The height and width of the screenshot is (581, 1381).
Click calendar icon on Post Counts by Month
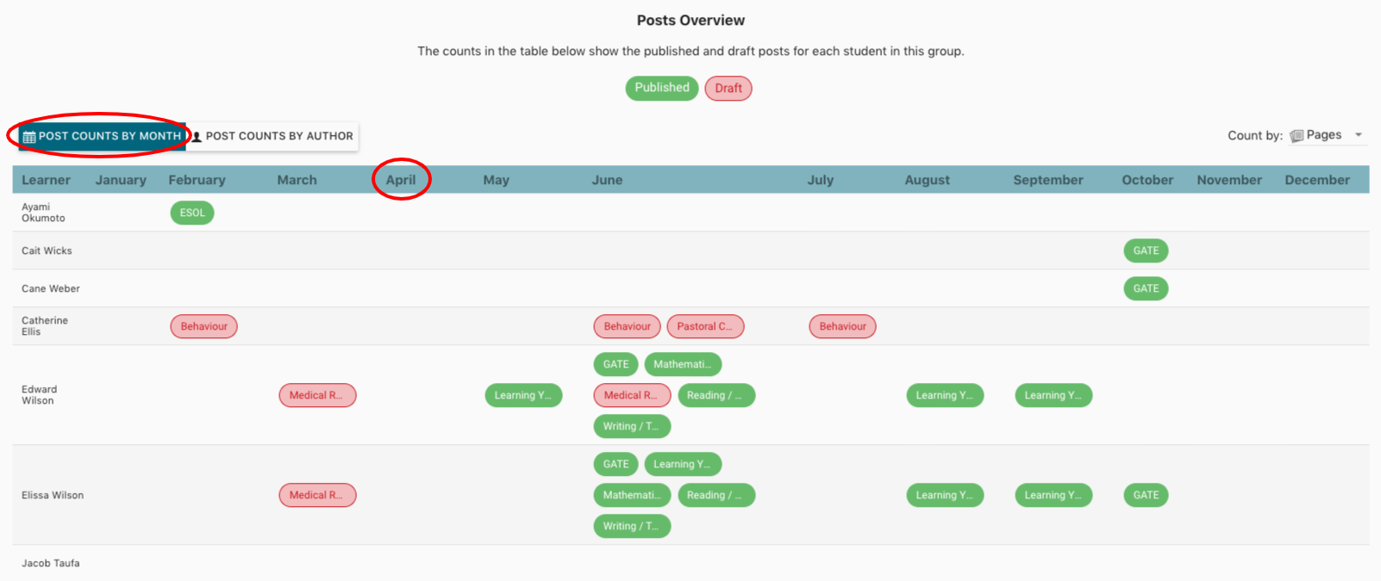29,137
